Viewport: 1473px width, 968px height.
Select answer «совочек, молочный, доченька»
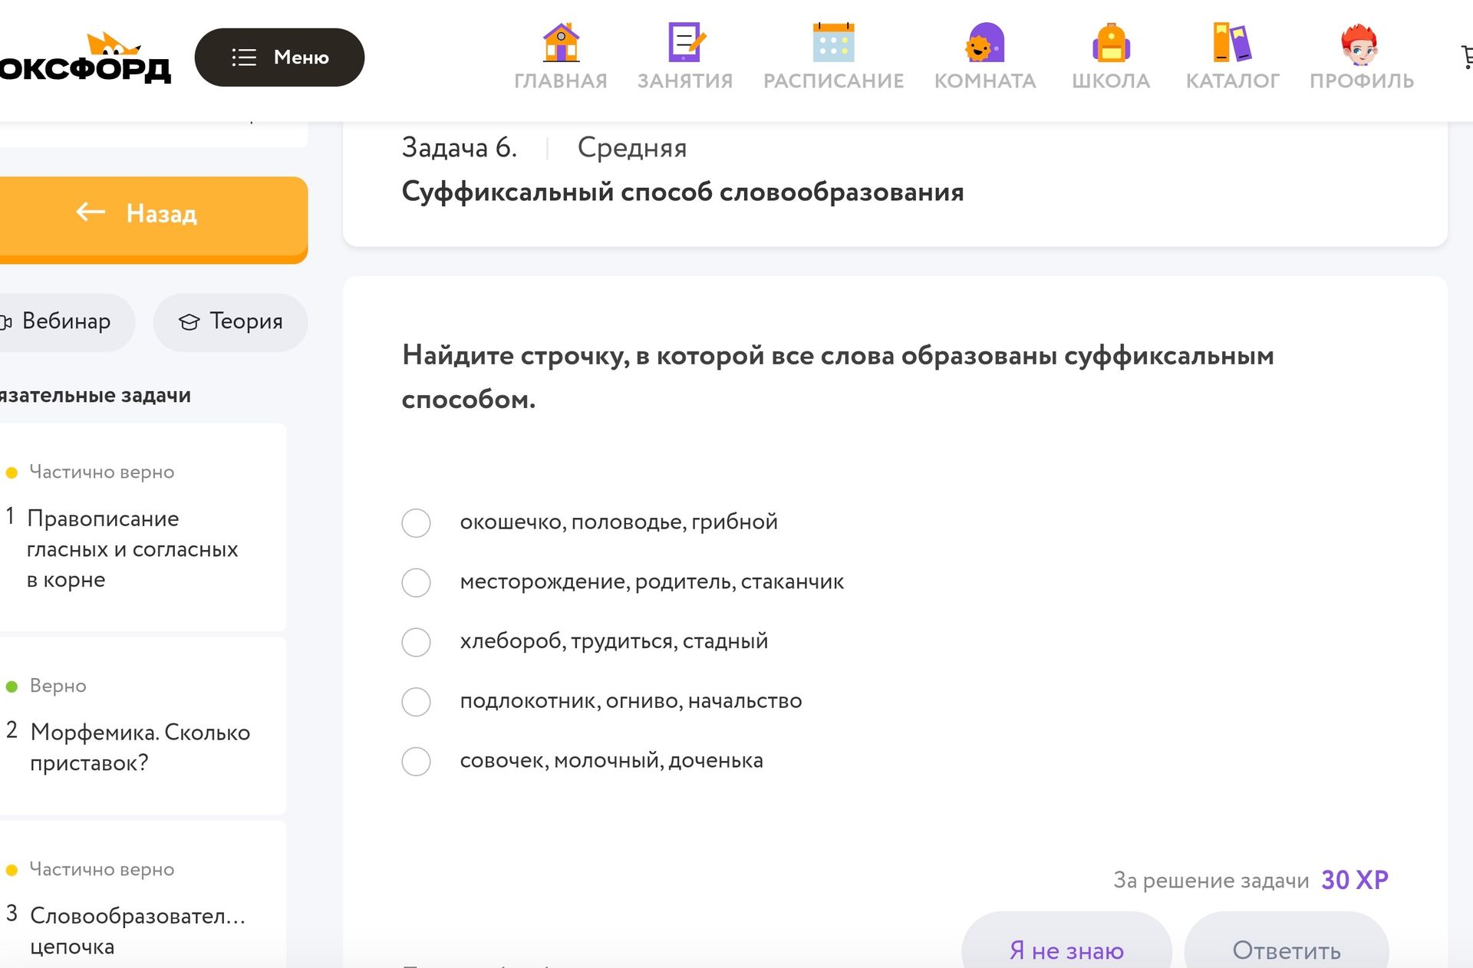point(417,762)
